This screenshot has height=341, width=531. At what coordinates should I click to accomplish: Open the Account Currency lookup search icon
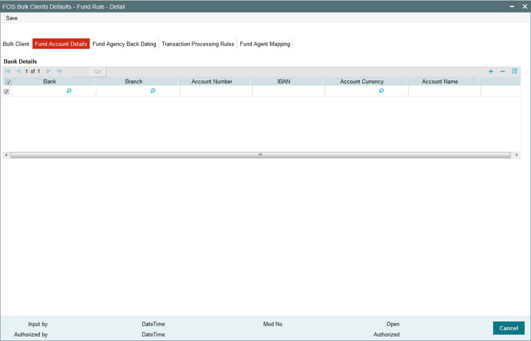pos(381,91)
